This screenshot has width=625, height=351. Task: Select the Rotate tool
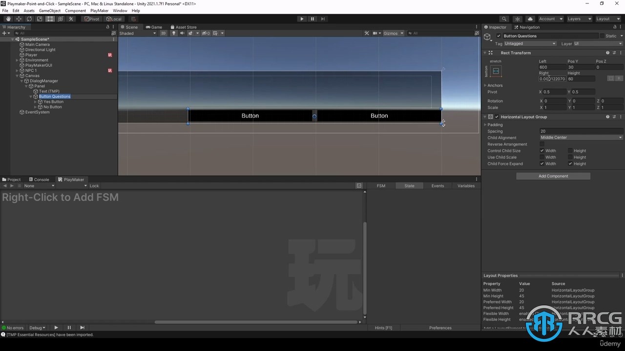click(29, 19)
